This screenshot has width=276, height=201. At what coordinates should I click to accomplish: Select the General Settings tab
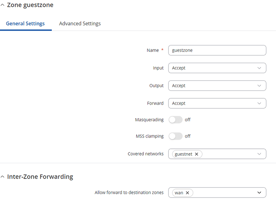(x=25, y=24)
